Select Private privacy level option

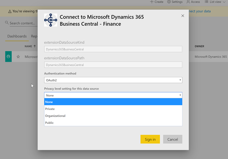pyautogui.click(x=113, y=109)
